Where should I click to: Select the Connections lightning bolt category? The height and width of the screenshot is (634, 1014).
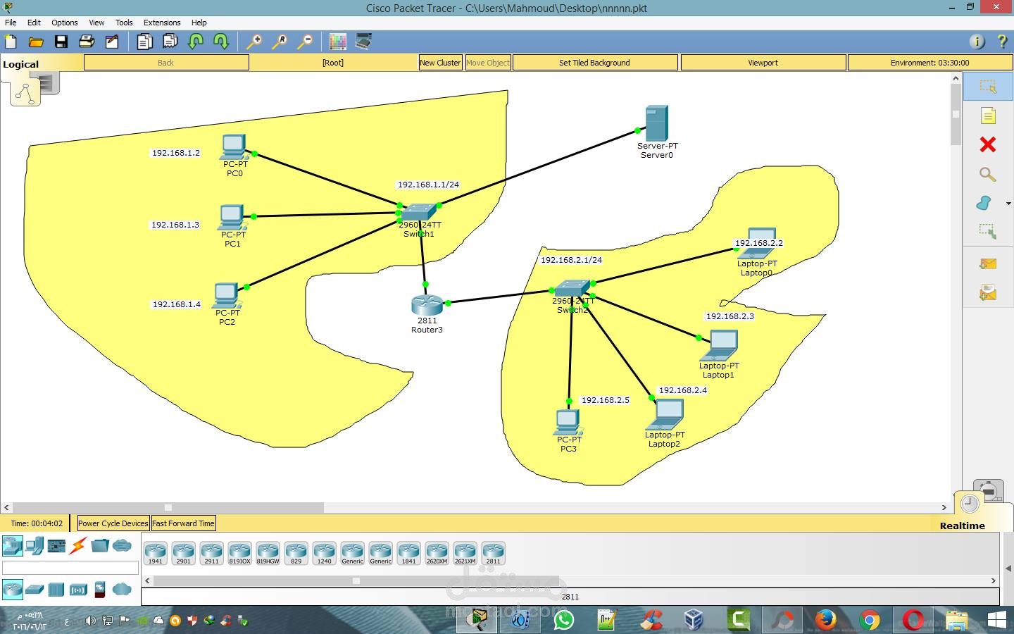[x=78, y=545]
